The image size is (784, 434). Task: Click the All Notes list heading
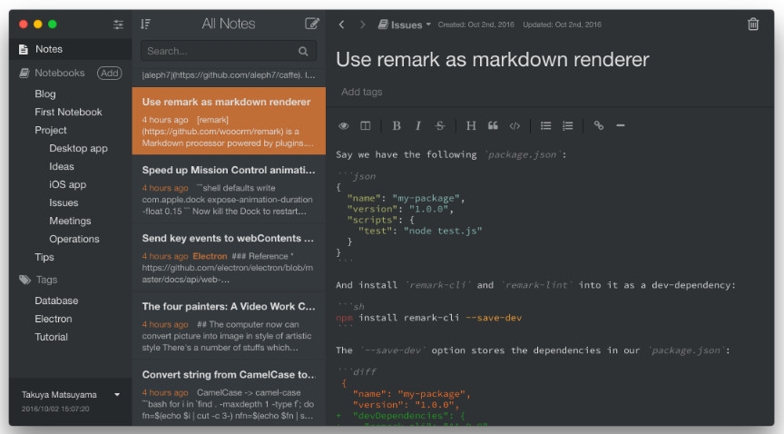coord(229,24)
